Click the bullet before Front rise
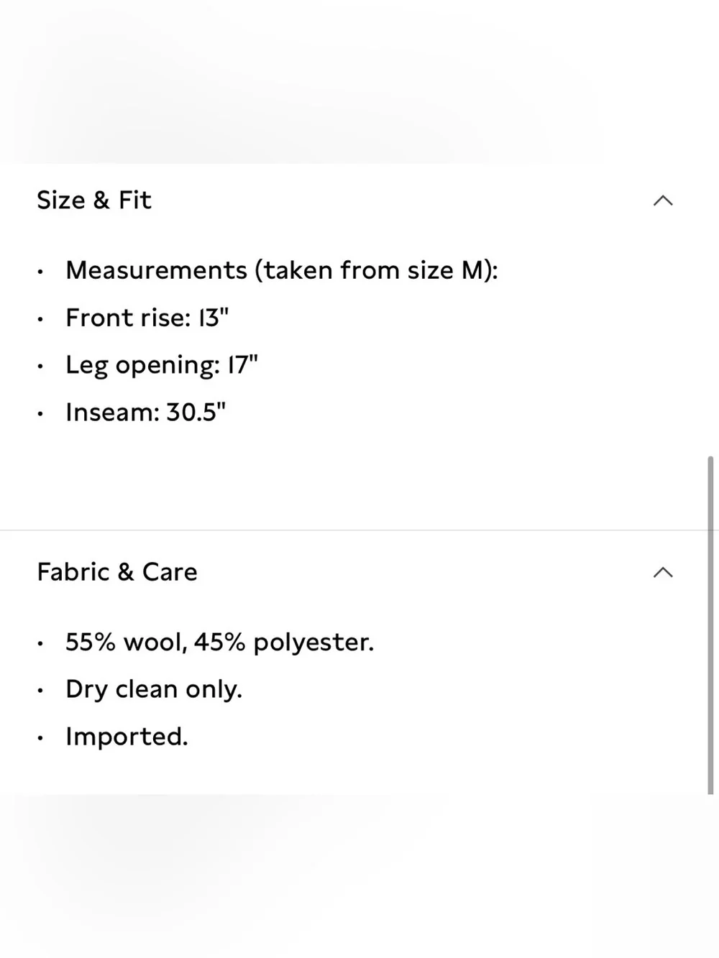The width and height of the screenshot is (719, 958). coord(41,319)
